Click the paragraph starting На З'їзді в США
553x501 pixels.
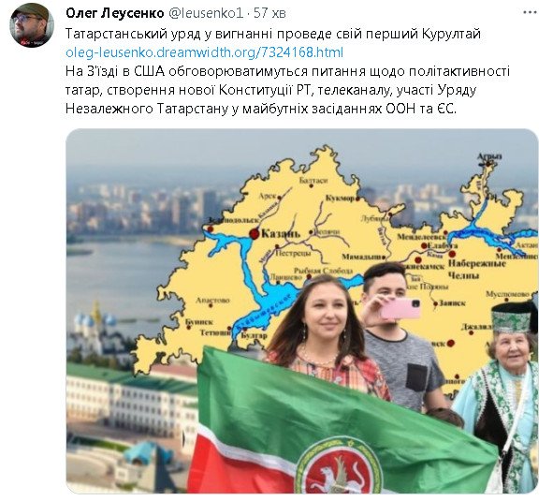tap(288, 90)
